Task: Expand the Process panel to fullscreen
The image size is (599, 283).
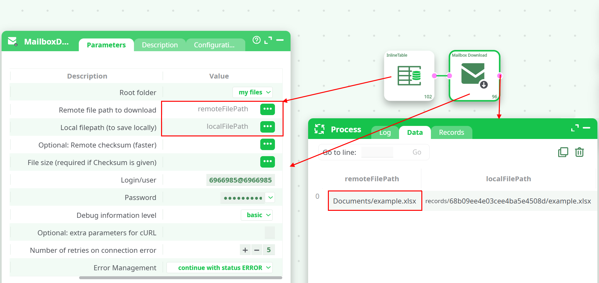Action: point(575,128)
